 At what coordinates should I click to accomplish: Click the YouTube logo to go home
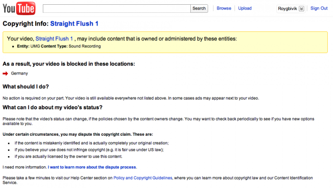(x=19, y=9)
